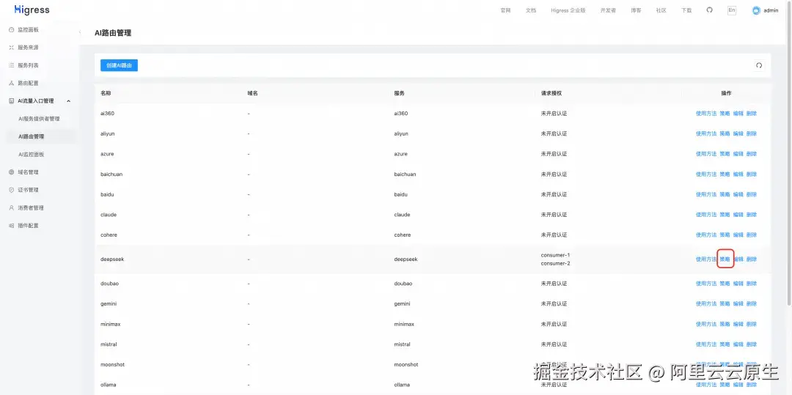Click 使用方法 for the cohere route
This screenshot has width=792, height=395.
pos(706,235)
